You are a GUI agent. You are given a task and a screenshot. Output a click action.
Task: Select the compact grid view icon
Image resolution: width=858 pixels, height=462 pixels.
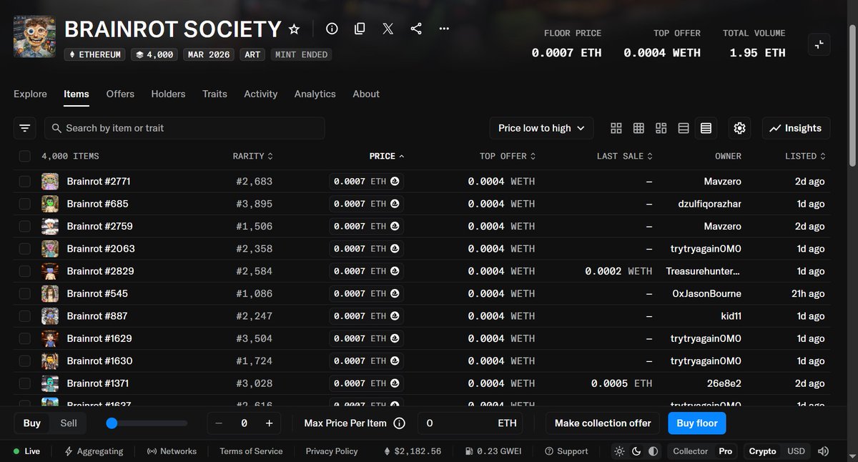coord(638,128)
